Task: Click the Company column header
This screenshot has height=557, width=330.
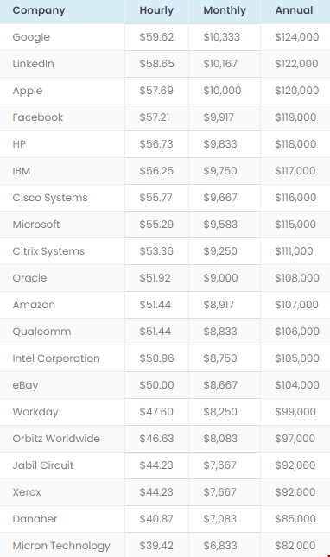Action: point(39,10)
